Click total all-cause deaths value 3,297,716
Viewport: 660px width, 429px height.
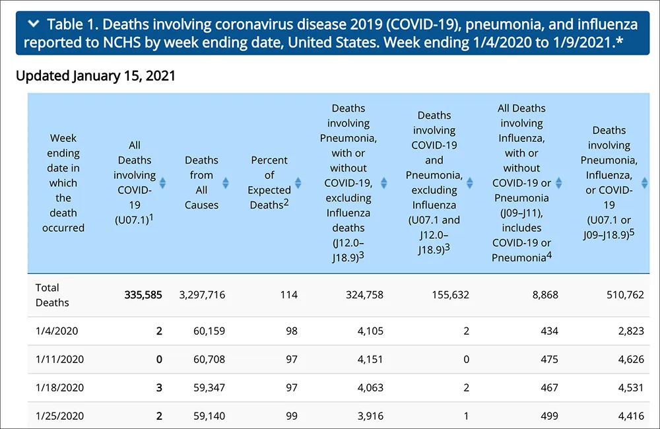(x=202, y=295)
